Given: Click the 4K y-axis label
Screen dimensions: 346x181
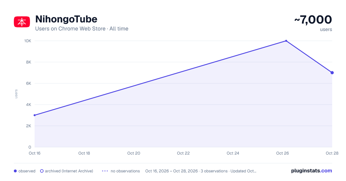Looking at the screenshot, I should [29, 105].
